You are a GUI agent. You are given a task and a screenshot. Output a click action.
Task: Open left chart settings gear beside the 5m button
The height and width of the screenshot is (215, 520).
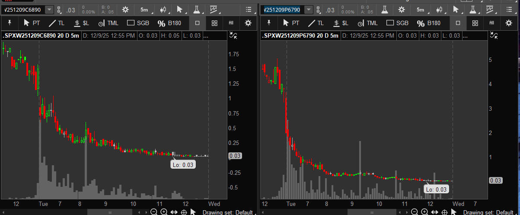tap(125, 10)
